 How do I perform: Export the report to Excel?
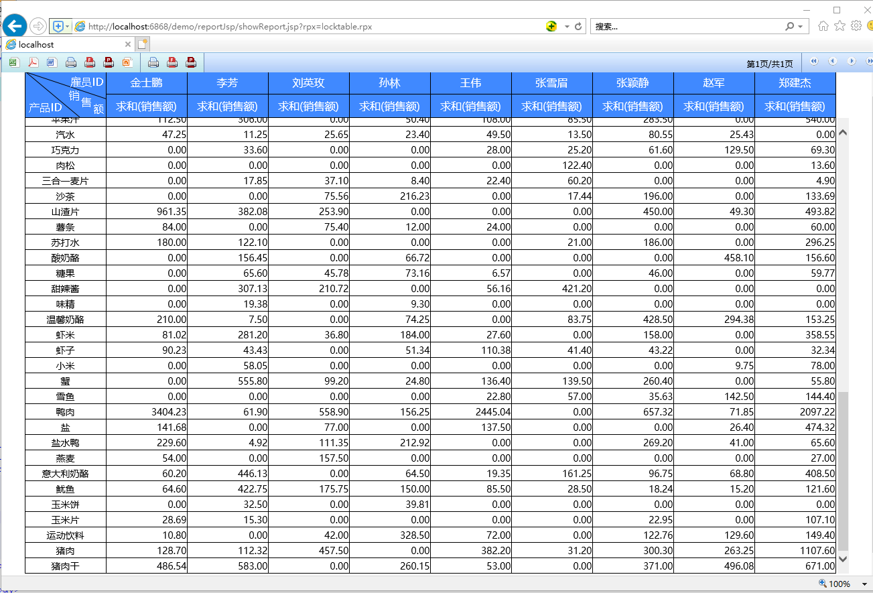pos(13,62)
